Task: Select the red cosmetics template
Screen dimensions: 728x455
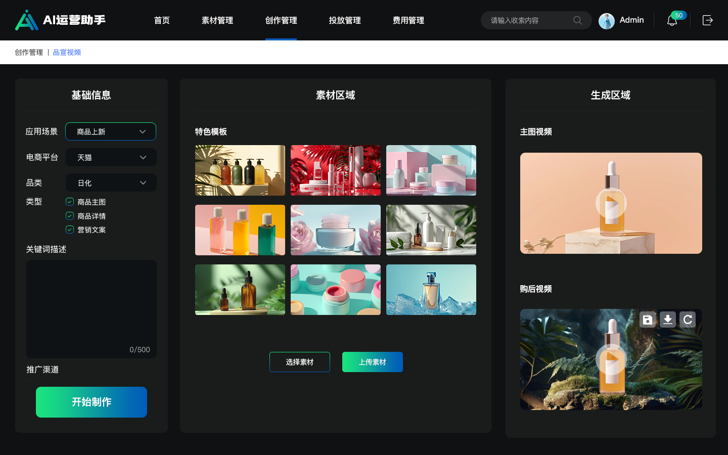Action: 336,170
